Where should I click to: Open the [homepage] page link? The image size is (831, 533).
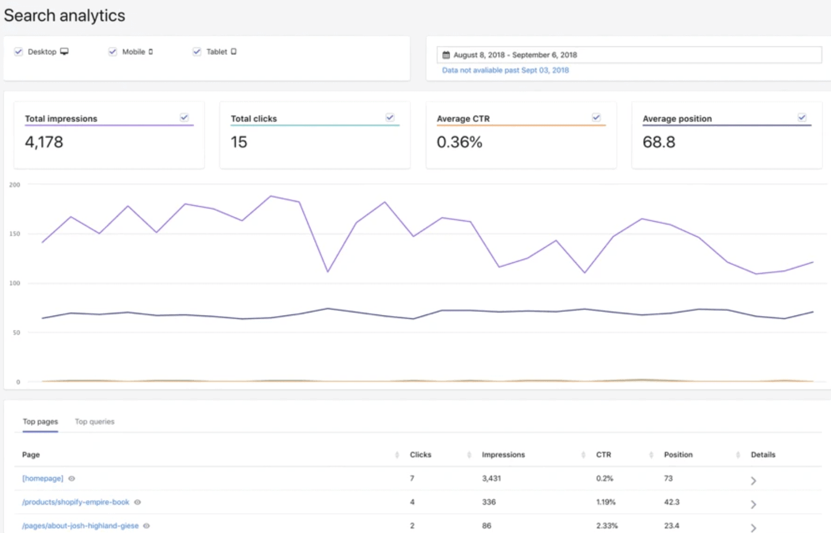pos(43,479)
